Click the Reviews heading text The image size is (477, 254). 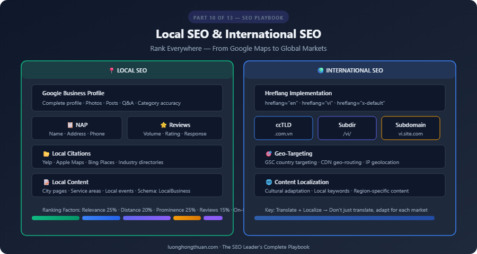[180, 125]
